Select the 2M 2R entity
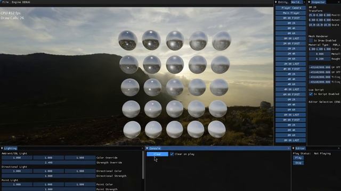Viewport: 341px width, 191px height. pyautogui.click(x=291, y=48)
